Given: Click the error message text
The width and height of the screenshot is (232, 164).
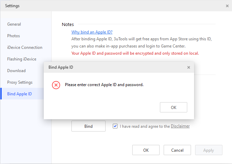Looking at the screenshot, I should click(104, 85).
